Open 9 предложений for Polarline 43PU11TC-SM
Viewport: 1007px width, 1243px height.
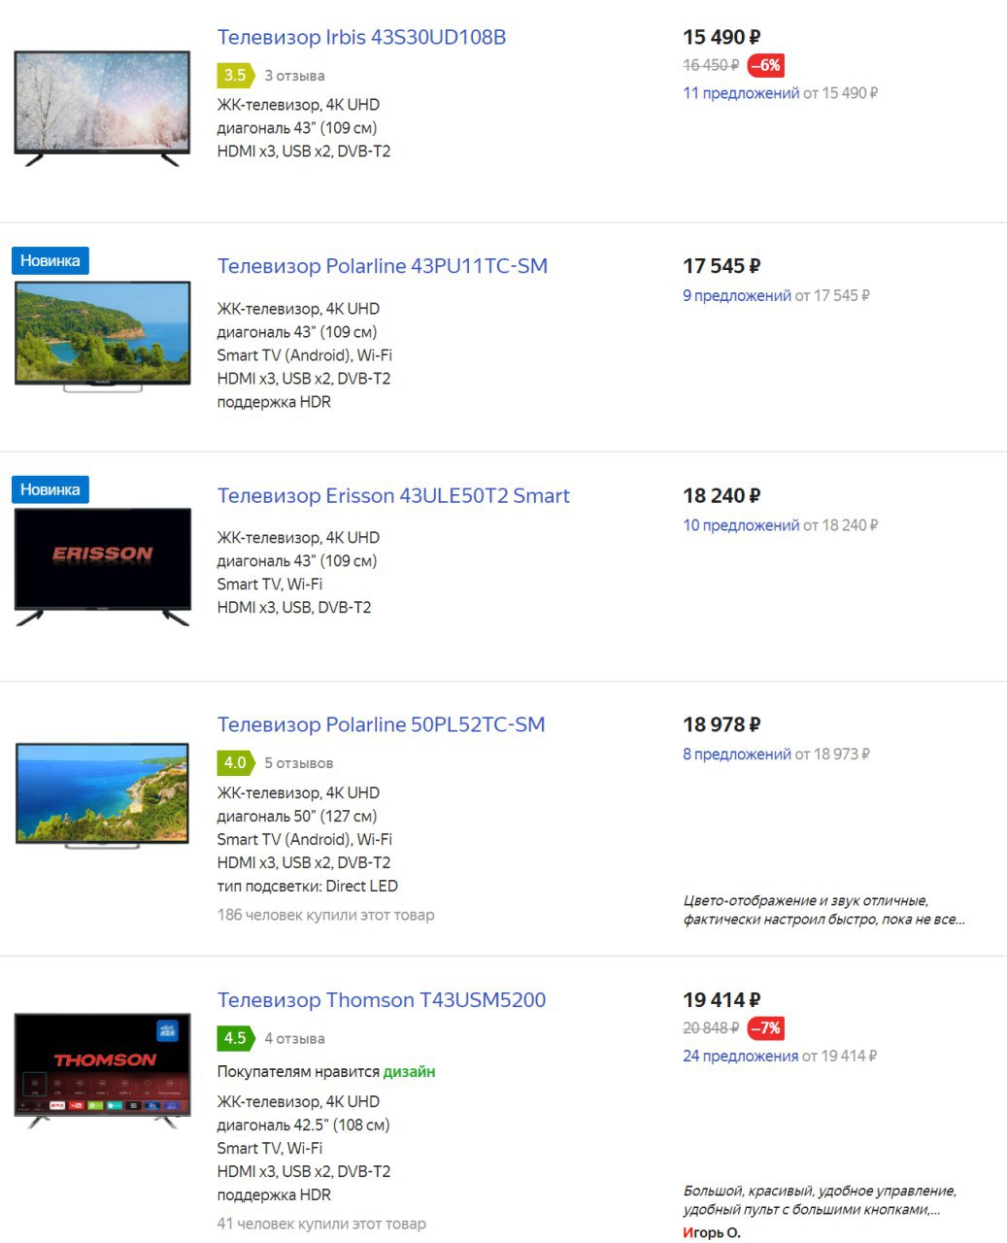pos(737,295)
